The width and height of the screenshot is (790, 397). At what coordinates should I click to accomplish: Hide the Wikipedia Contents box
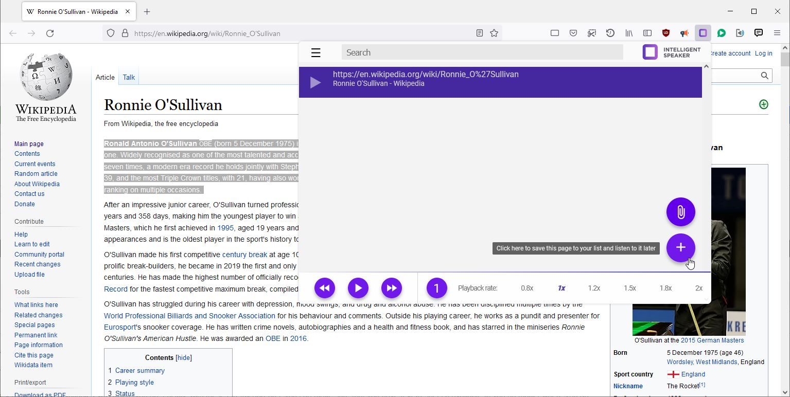point(184,358)
